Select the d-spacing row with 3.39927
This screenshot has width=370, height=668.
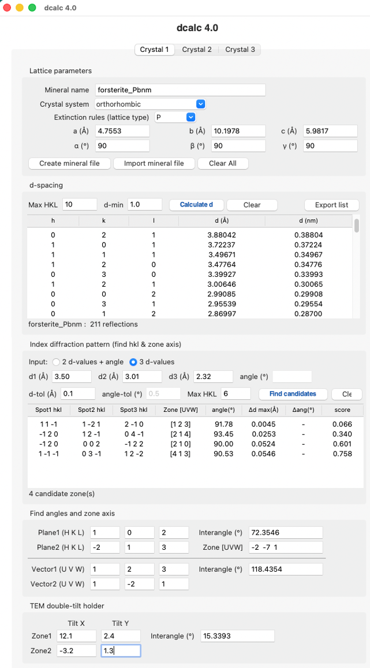click(190, 275)
